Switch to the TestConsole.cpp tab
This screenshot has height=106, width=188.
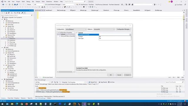click(61, 10)
